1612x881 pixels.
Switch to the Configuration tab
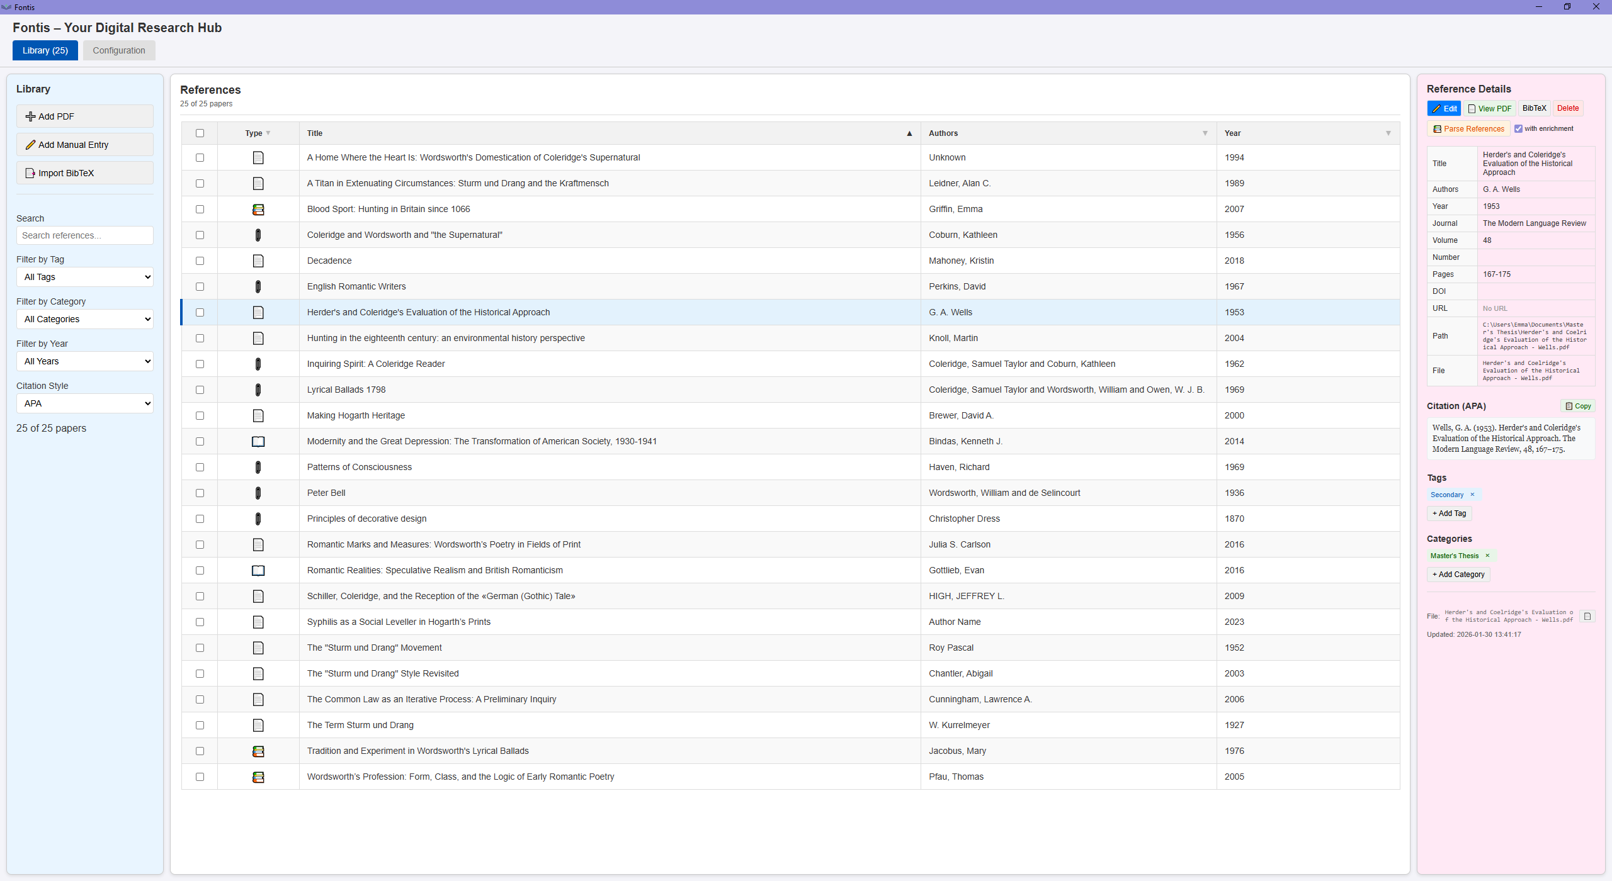tap(119, 50)
